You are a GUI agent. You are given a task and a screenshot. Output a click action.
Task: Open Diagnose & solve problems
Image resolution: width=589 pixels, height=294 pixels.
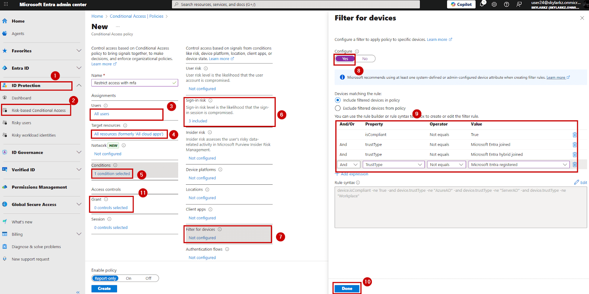coord(36,247)
